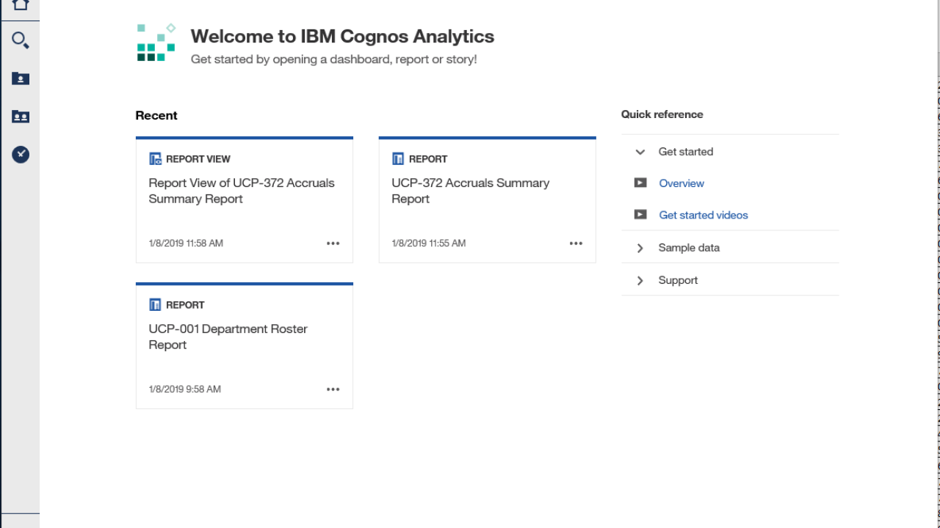The image size is (940, 528).
Task: Click the REPORT VIEW type label
Action: pos(198,159)
